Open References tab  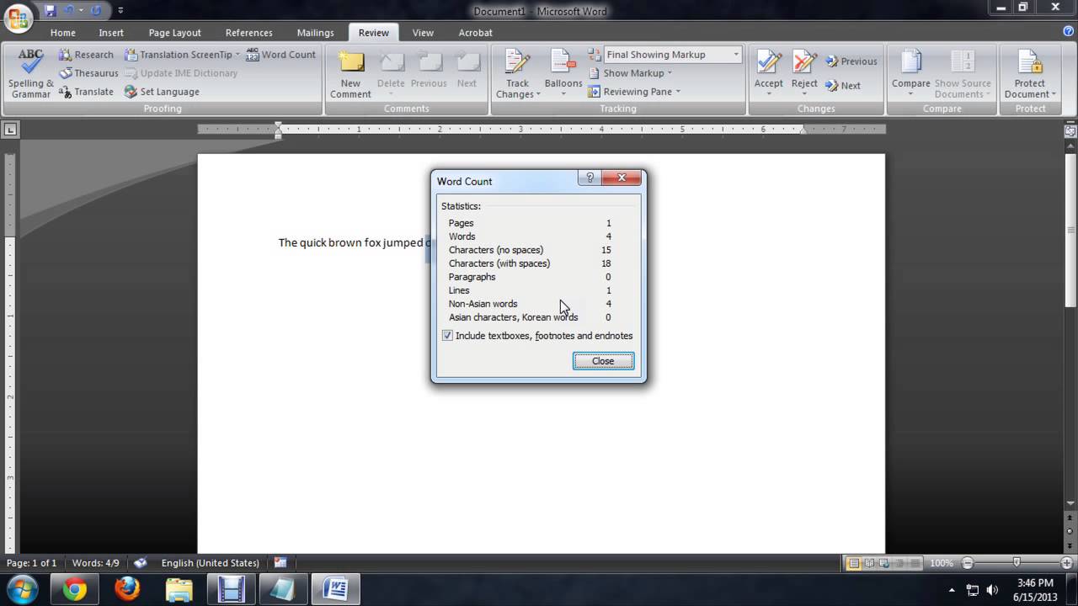(248, 33)
